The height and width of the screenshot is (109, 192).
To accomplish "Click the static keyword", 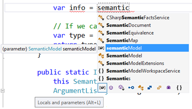I will click(x=77, y=72).
